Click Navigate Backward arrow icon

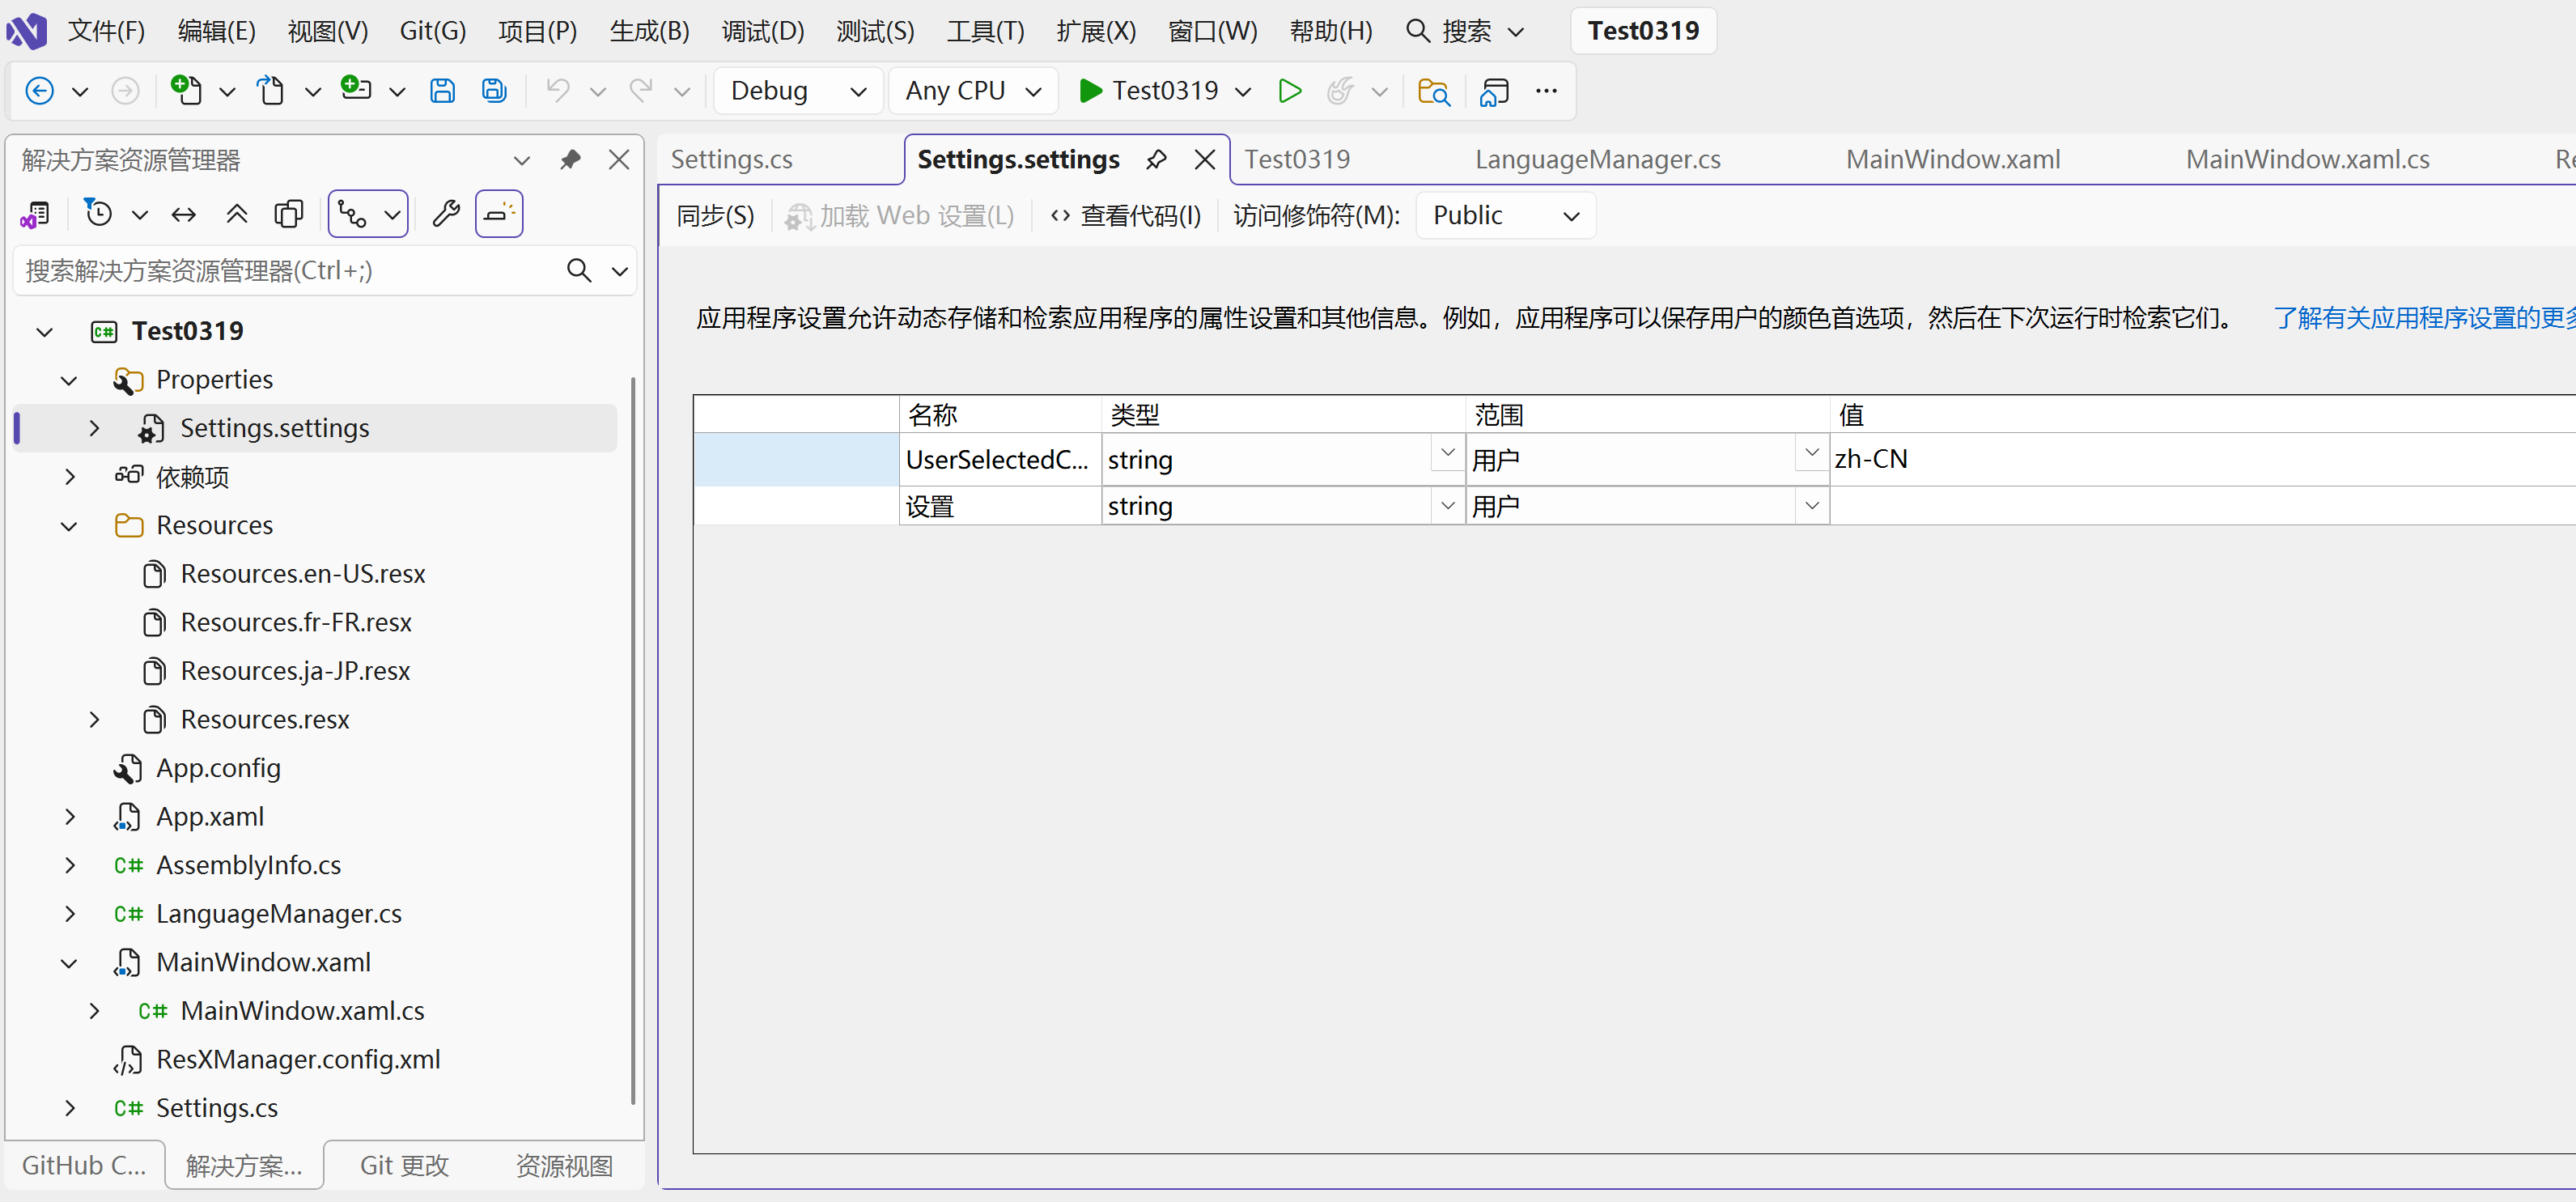39,91
